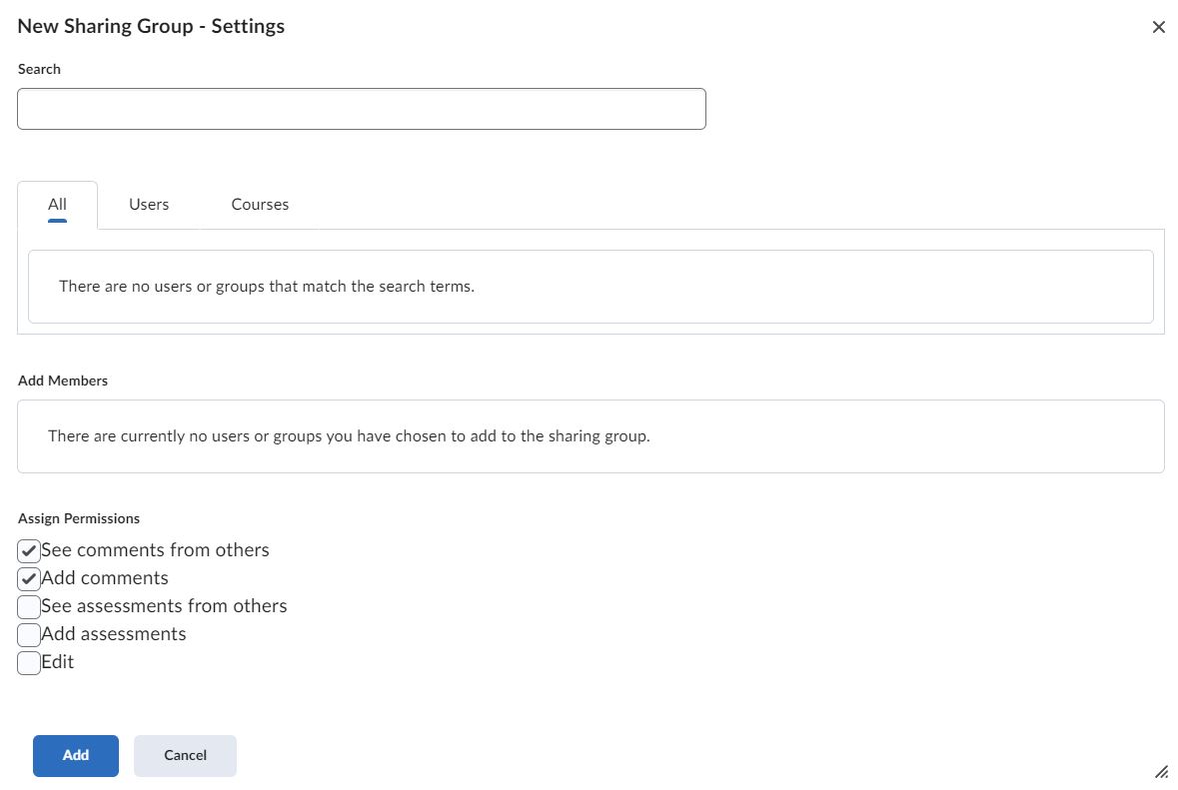Disable the Add comments permission
The image size is (1178, 790).
click(x=28, y=578)
